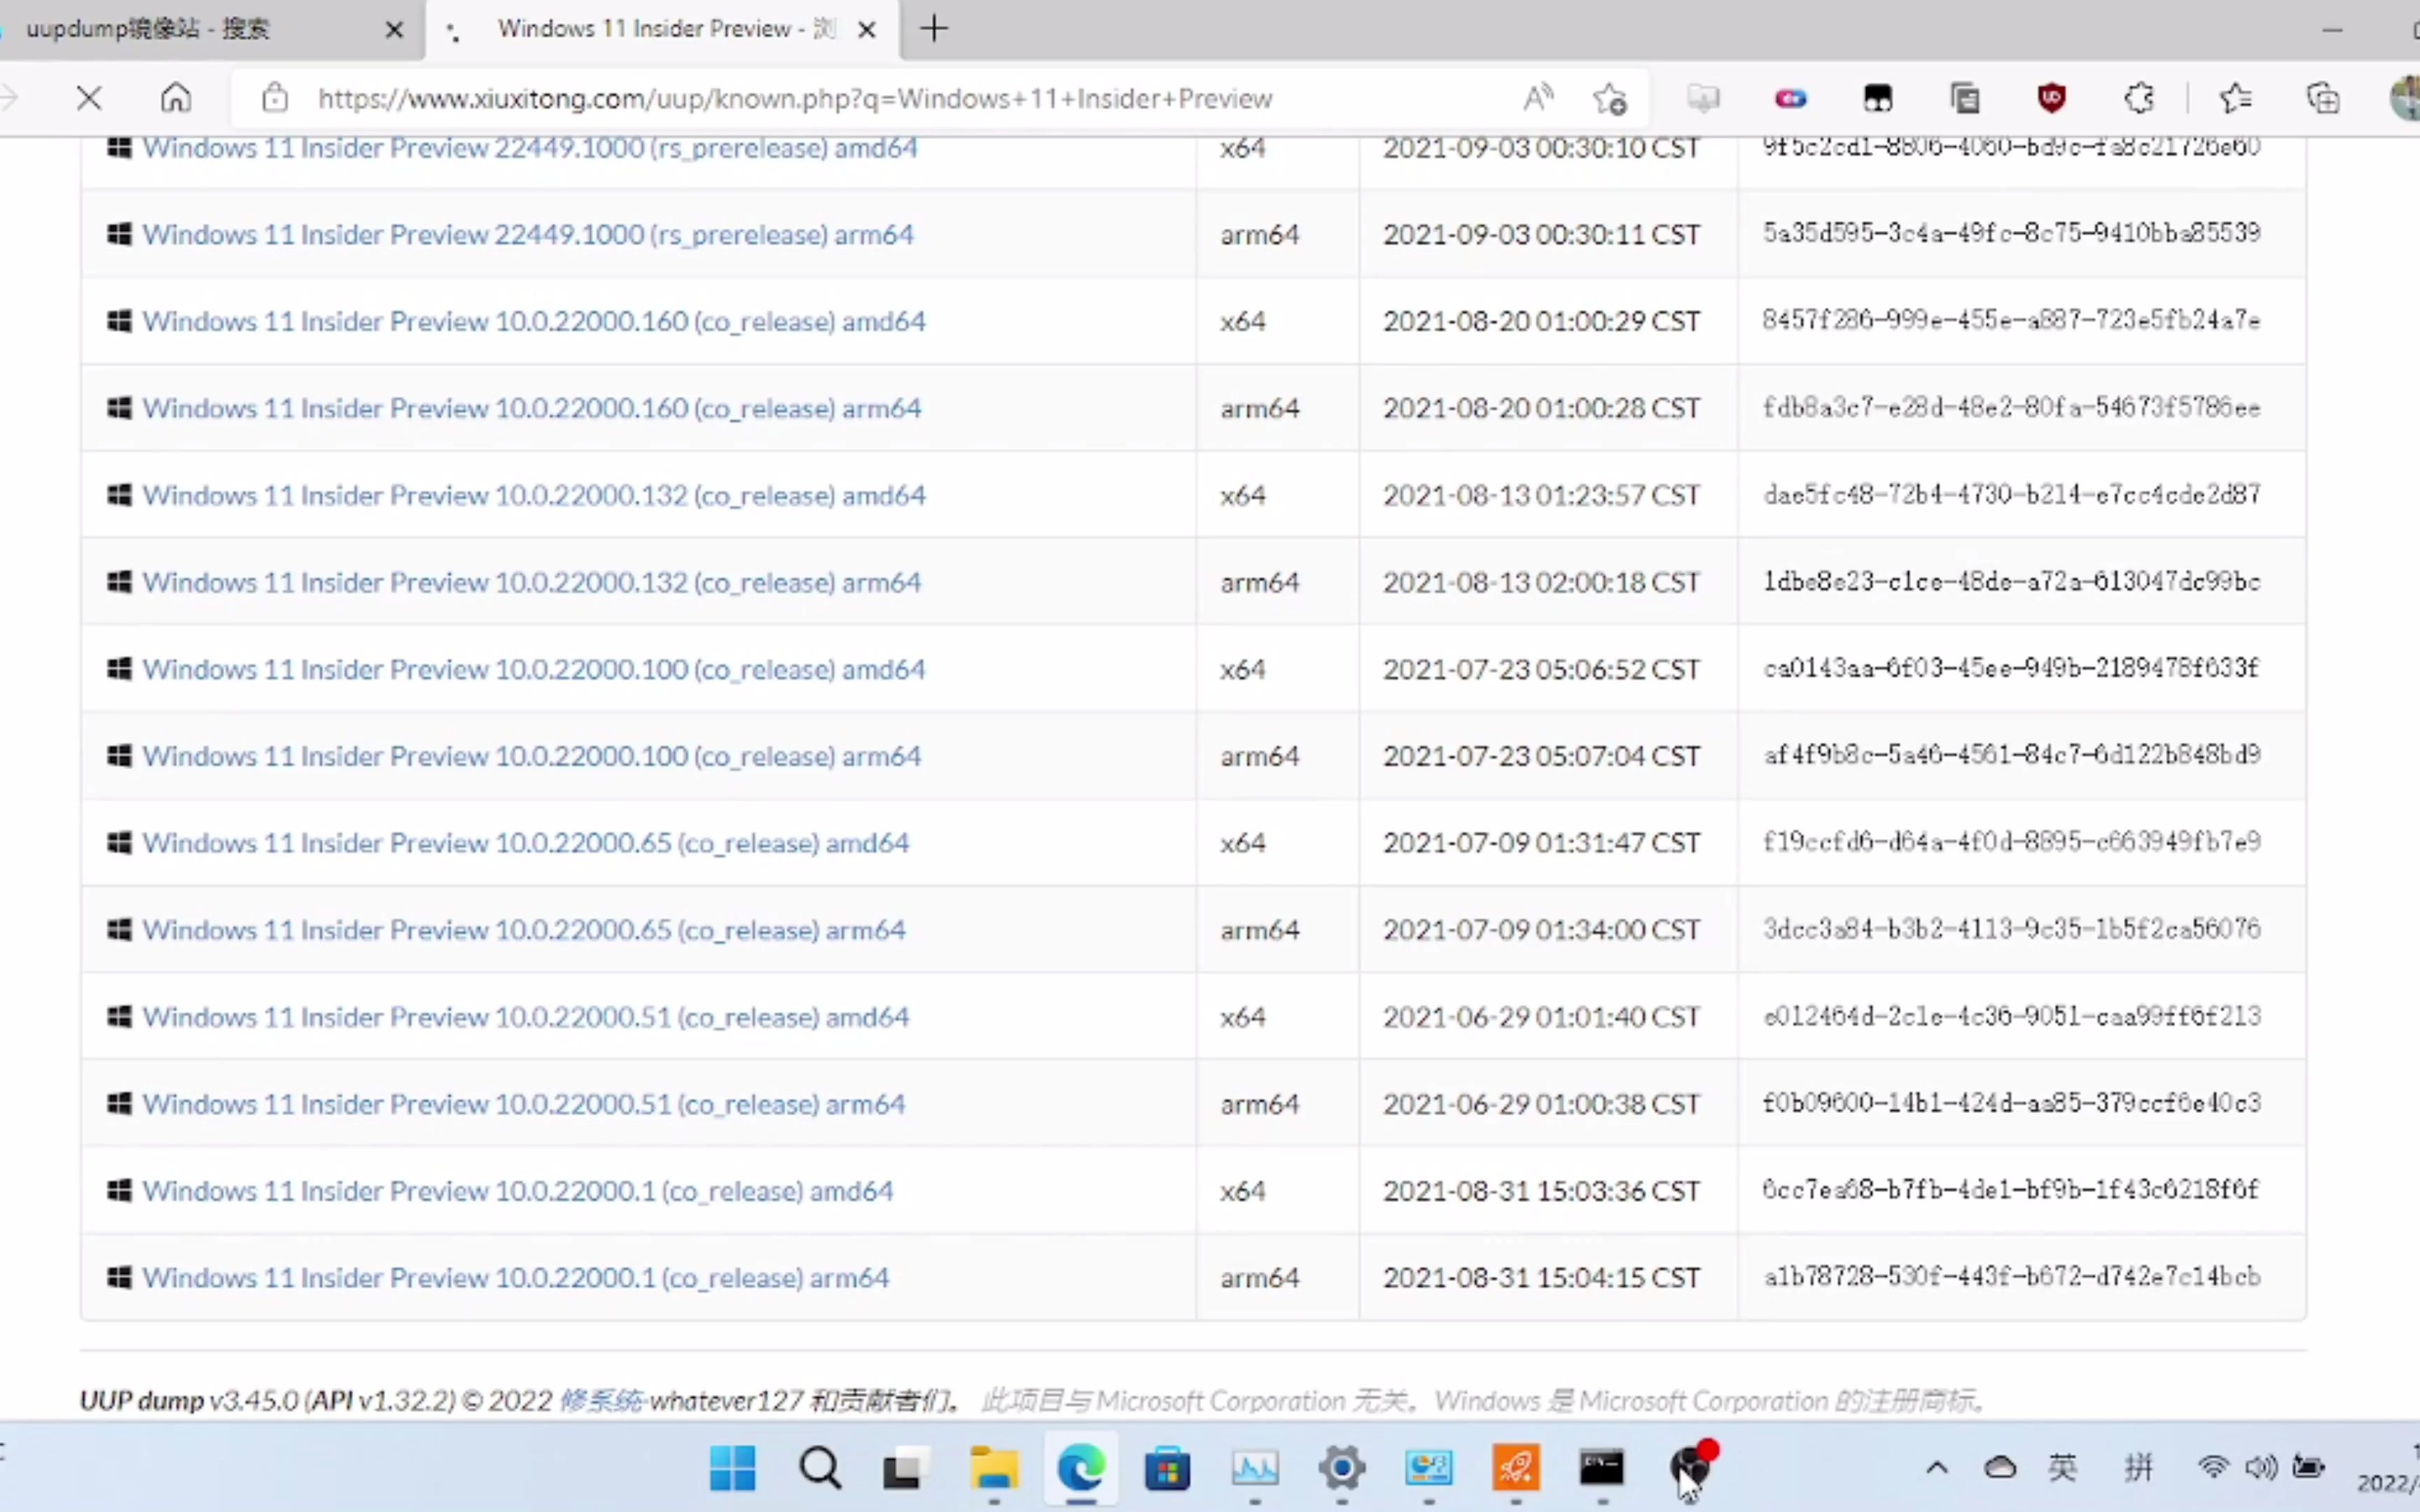Open the Collections panel
Viewport: 2420px width, 1512px height.
click(x=2323, y=98)
